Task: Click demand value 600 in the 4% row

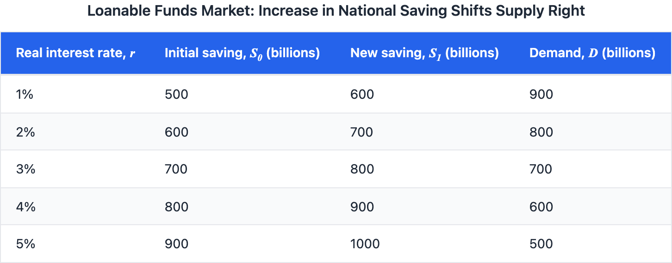Action: 541,207
